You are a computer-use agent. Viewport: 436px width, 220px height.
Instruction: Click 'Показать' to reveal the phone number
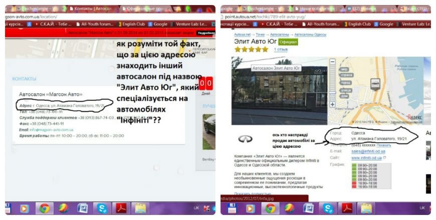pyautogui.click(x=384, y=145)
